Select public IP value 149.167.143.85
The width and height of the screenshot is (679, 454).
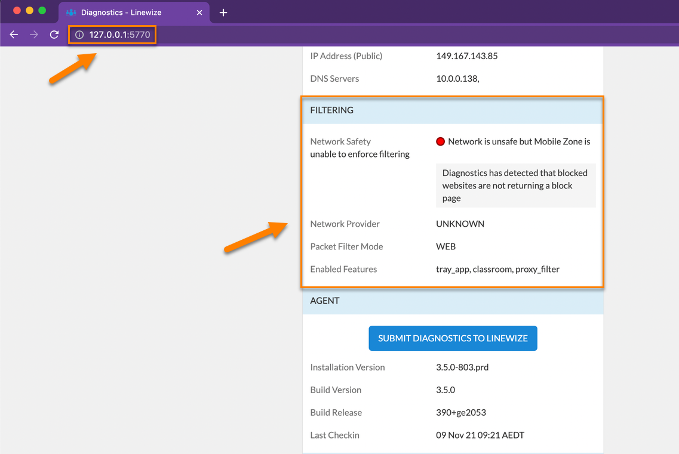(x=467, y=56)
